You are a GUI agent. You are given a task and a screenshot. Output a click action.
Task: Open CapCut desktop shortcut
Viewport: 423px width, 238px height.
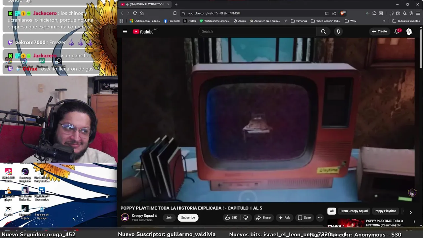tap(8, 211)
